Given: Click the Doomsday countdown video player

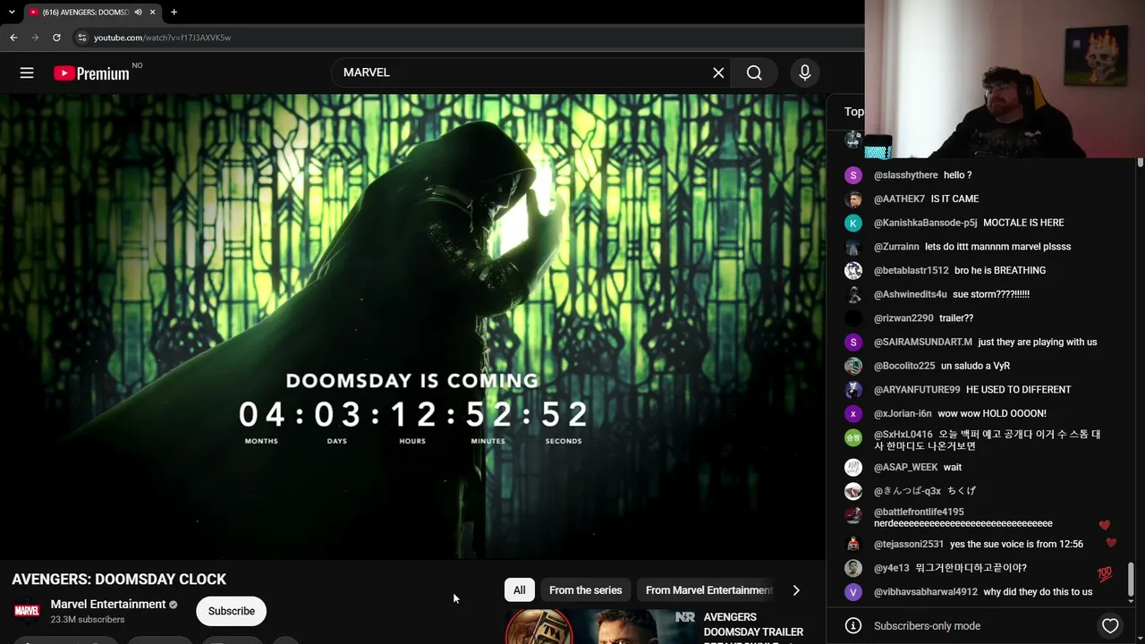Looking at the screenshot, I should coord(412,326).
